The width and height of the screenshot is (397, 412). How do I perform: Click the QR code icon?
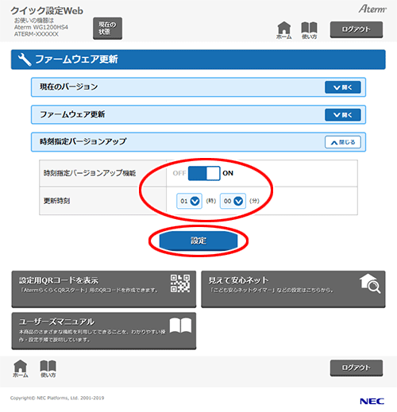click(x=180, y=283)
